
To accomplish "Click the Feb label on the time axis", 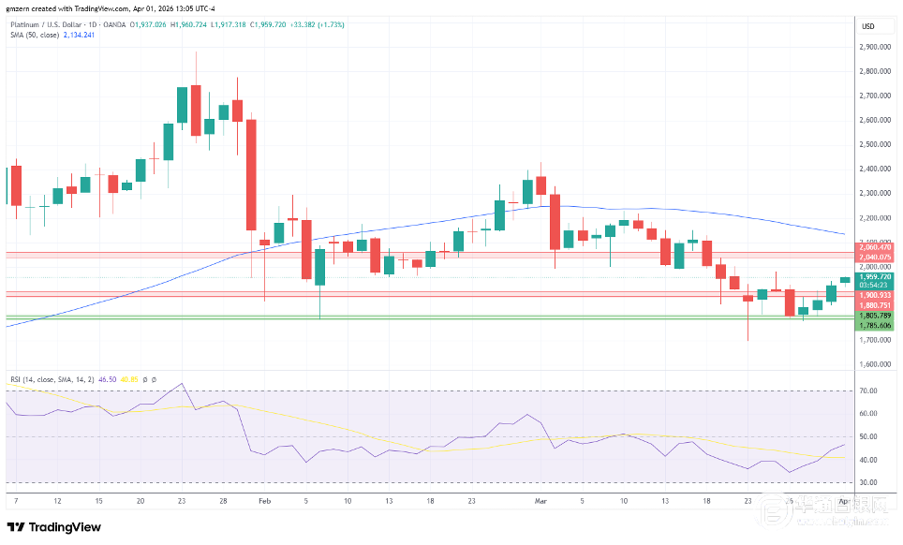I will click(x=265, y=501).
